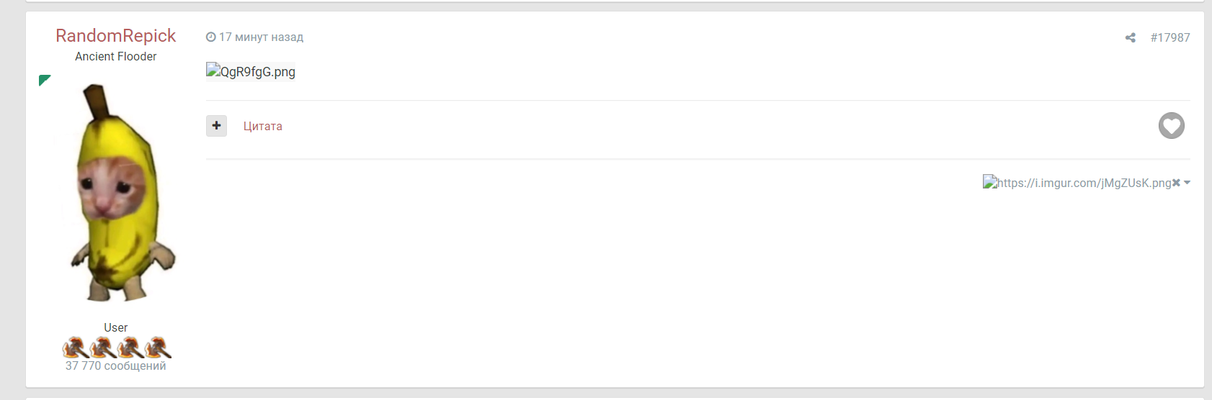Viewport: 1212px width, 400px height.
Task: Click the Цитата quote link
Action: (262, 127)
